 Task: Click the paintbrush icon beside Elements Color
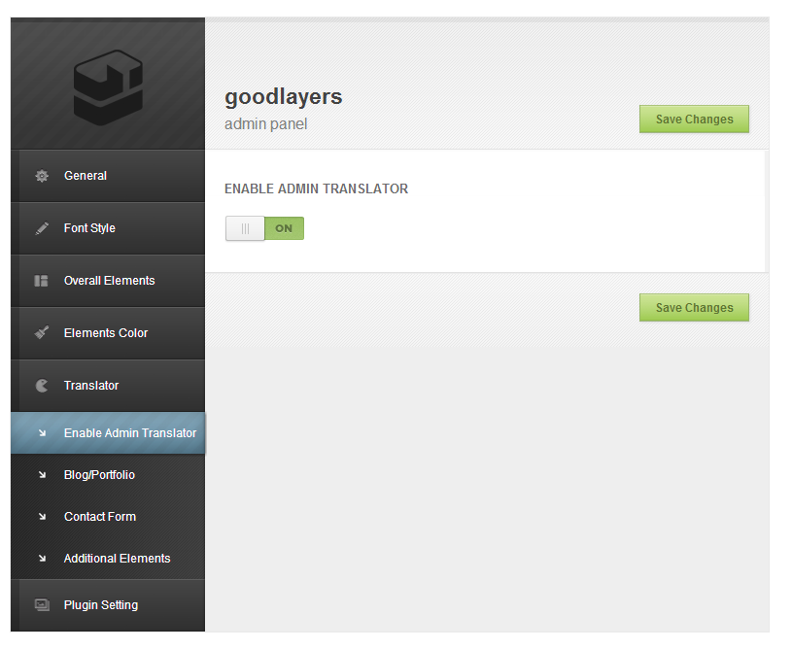pyautogui.click(x=42, y=332)
